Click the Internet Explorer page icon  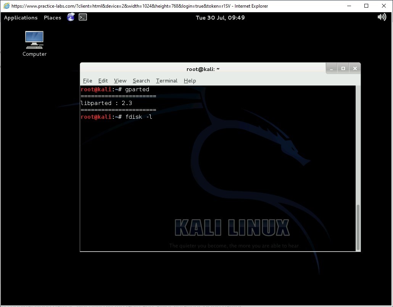(6, 6)
